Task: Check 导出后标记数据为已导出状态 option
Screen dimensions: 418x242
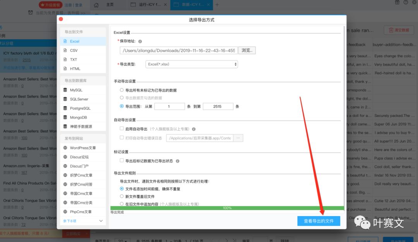Action: tap(122, 161)
